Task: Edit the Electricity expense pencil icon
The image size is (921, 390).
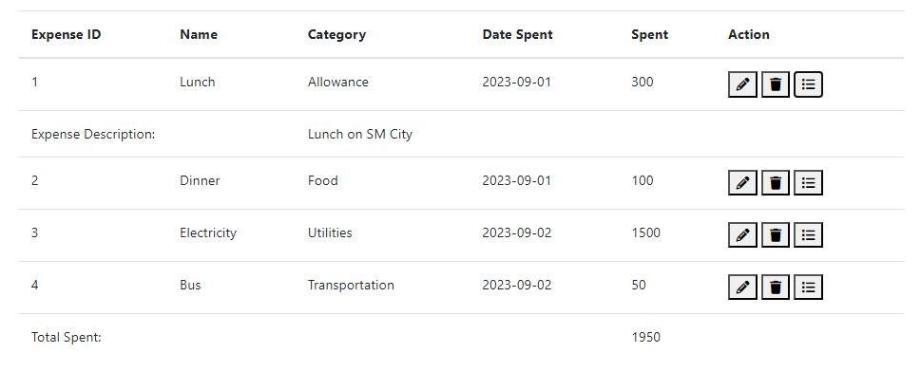Action: pos(742,235)
